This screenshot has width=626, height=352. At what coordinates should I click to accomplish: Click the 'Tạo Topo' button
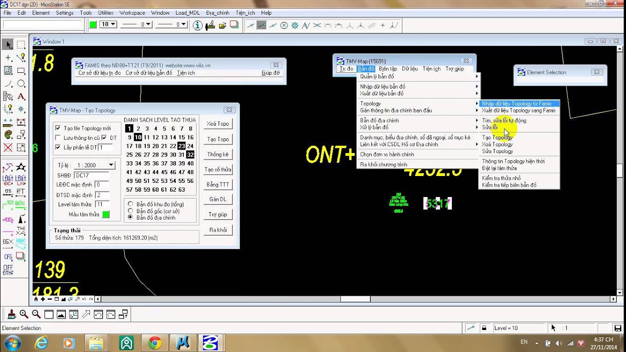click(218, 139)
